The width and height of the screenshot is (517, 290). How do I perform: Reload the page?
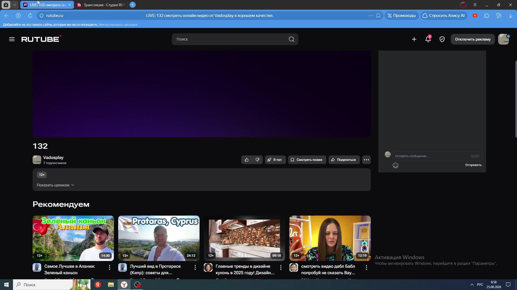[x=30, y=16]
